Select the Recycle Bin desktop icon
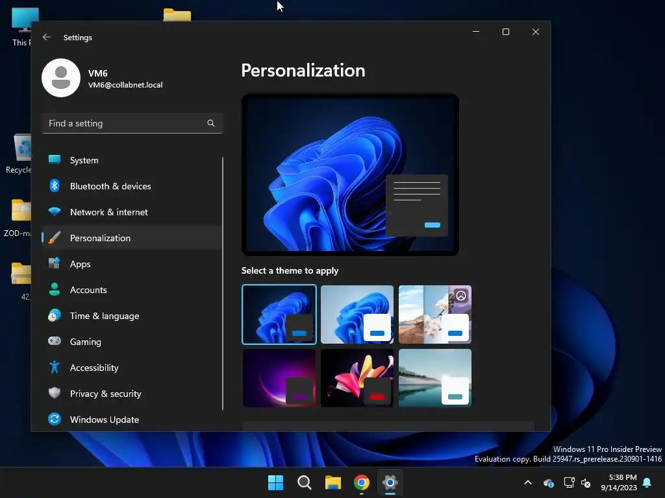Image resolution: width=665 pixels, height=498 pixels. 18,154
